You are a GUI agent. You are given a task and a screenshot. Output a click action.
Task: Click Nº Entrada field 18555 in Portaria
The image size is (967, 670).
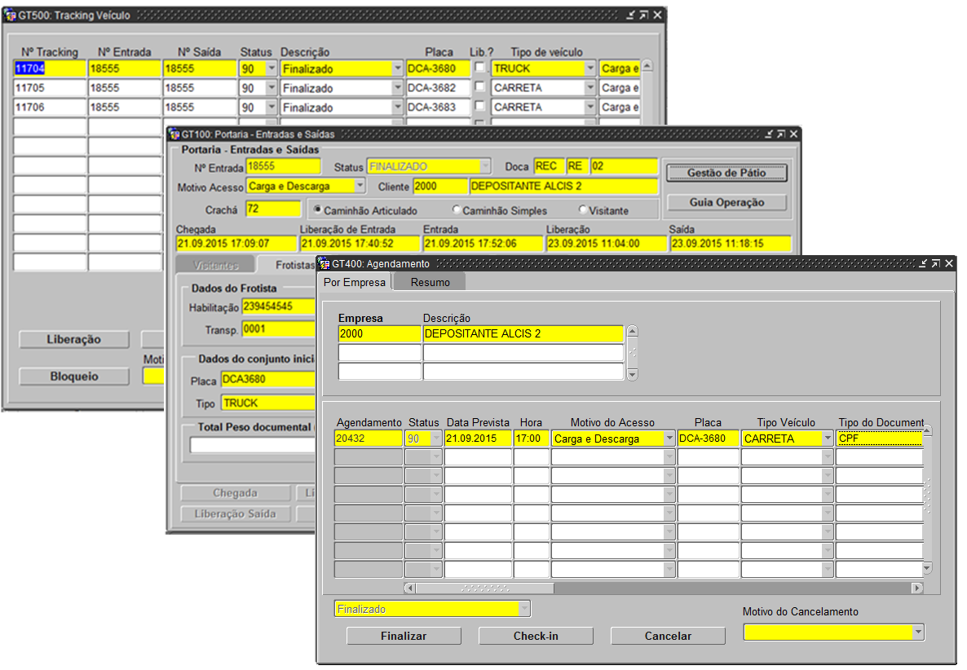point(283,166)
